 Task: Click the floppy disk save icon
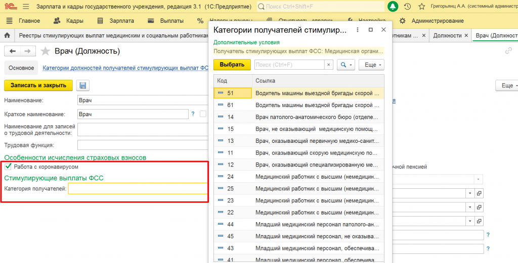pyautogui.click(x=82, y=85)
